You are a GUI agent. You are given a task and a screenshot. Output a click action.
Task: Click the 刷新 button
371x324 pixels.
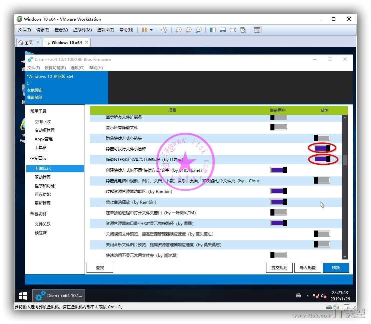pyautogui.click(x=336, y=268)
